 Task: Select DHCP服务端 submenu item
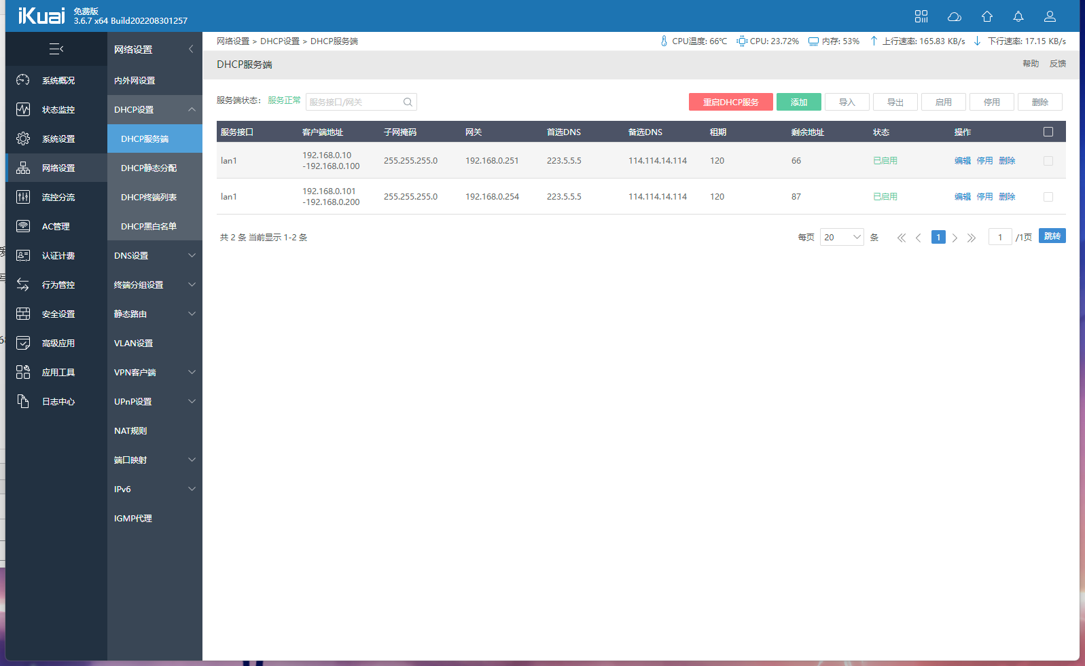pyautogui.click(x=155, y=138)
